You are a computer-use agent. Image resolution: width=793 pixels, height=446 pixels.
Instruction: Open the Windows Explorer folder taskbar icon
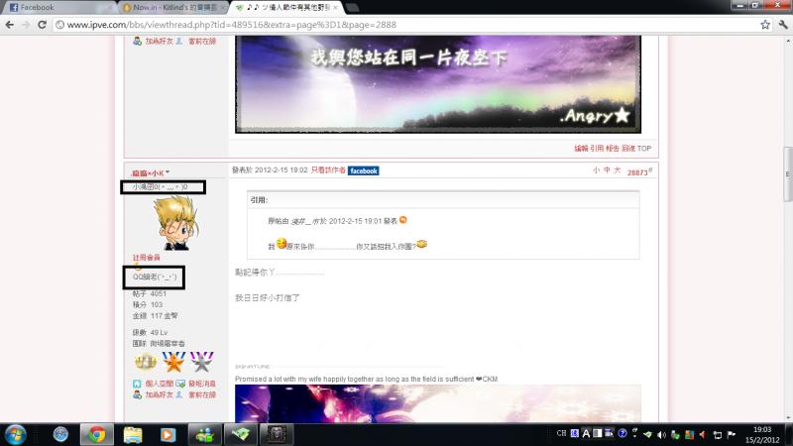coord(133,434)
